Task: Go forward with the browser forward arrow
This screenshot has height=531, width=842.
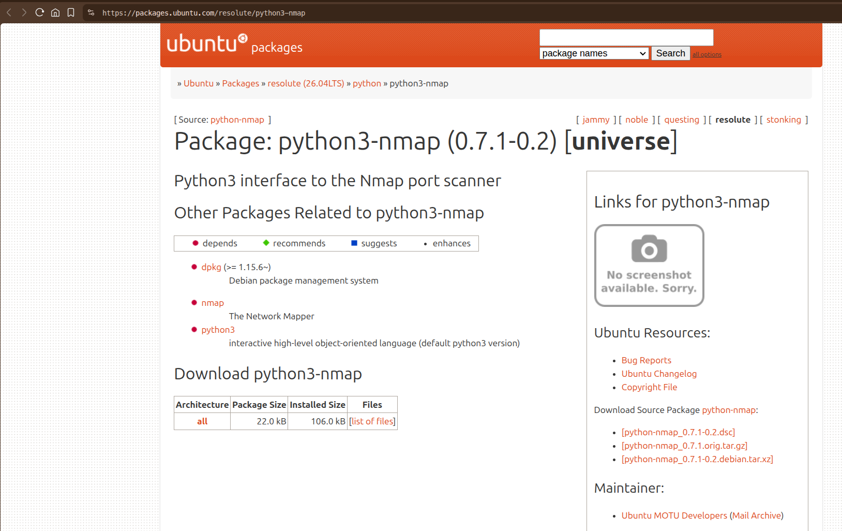Action: click(24, 12)
